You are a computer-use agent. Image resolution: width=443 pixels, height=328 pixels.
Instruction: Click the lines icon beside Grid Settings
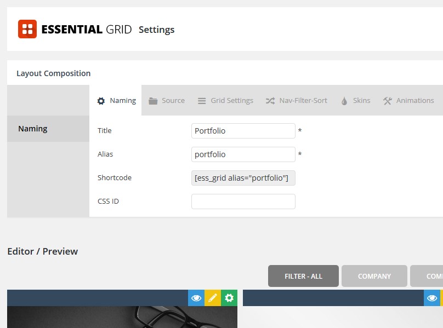pos(202,101)
